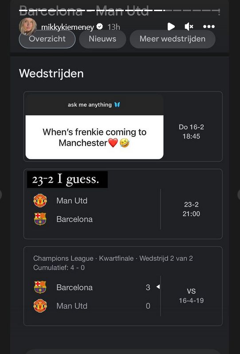Viewport: 240px width, 354px height.
Task: Open the Meer wedstrijden tab
Action: [x=172, y=39]
